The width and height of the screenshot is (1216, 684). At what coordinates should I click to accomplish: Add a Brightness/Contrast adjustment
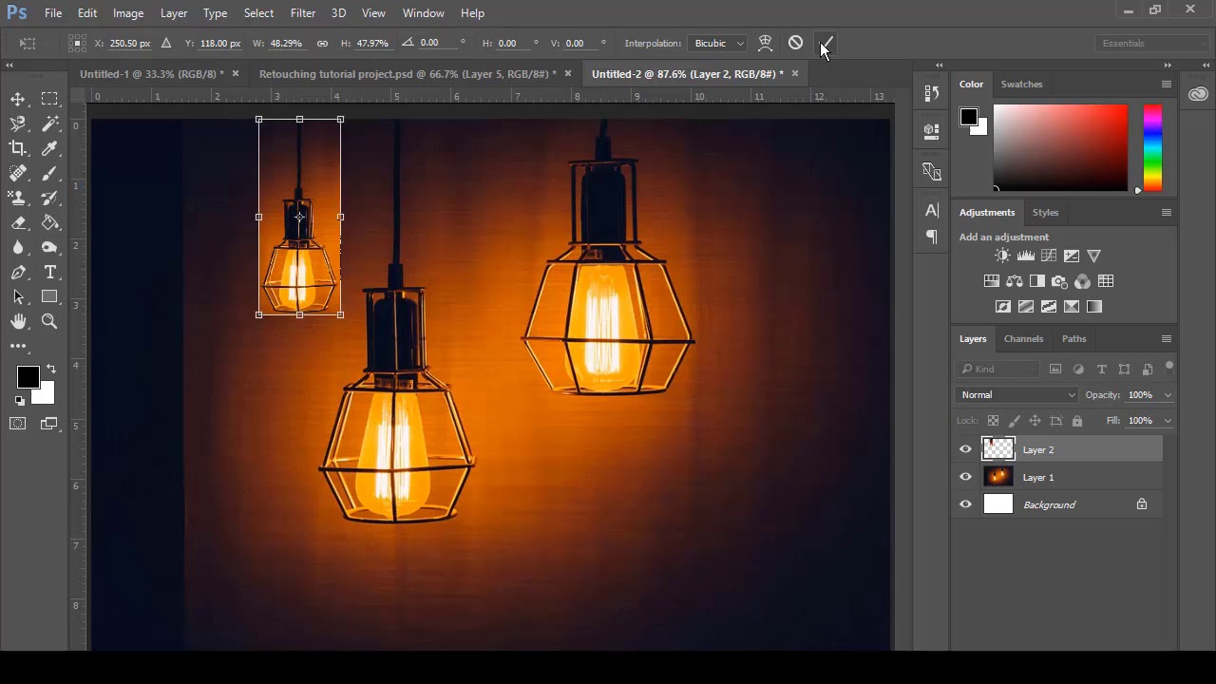[1002, 256]
